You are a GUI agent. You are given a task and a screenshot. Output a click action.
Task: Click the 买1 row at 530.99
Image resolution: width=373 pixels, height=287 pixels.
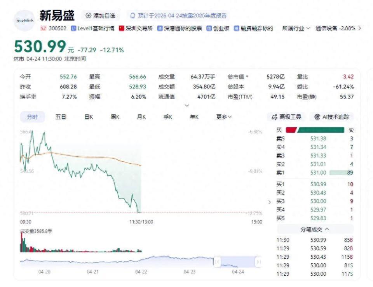tap(315, 184)
